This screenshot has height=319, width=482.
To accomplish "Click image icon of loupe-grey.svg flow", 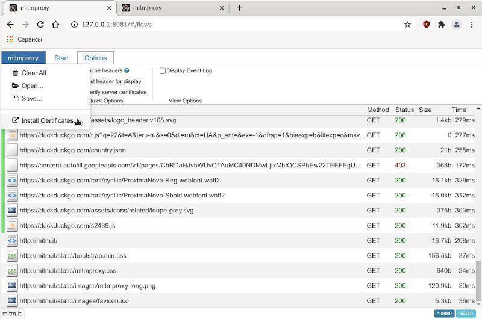I will (x=12, y=210).
